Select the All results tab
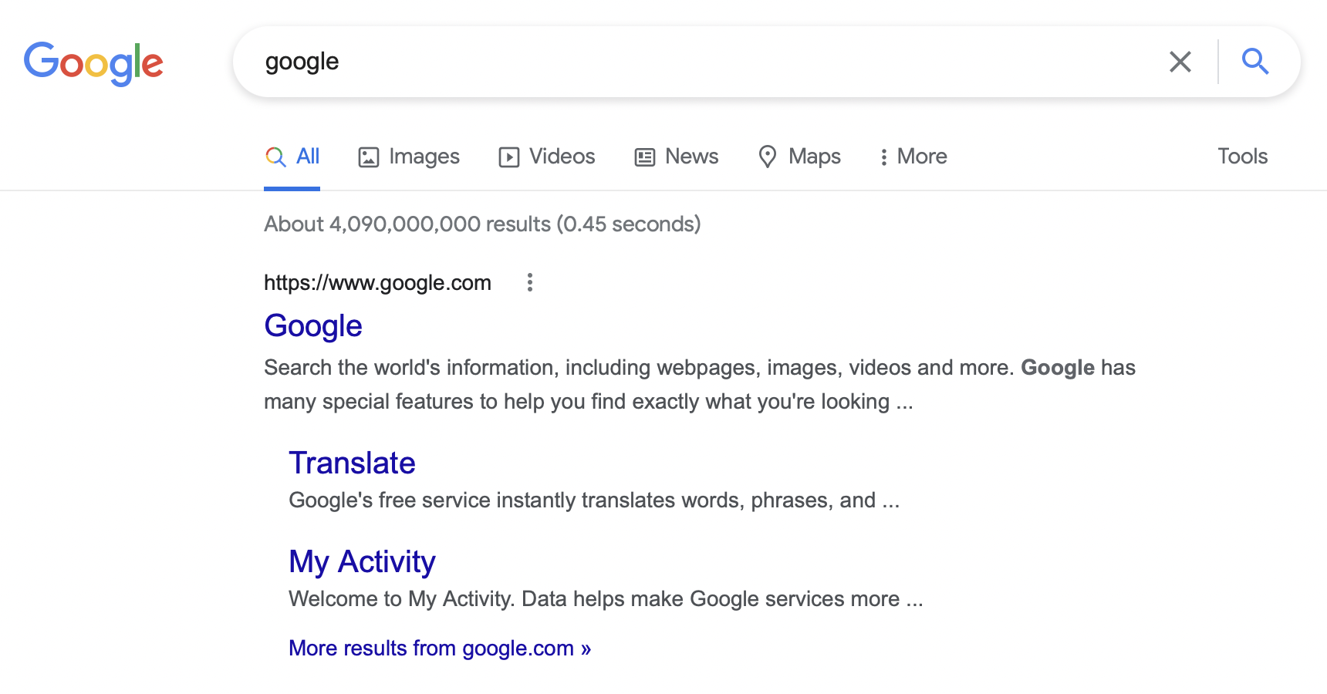1327x694 pixels. [x=292, y=157]
